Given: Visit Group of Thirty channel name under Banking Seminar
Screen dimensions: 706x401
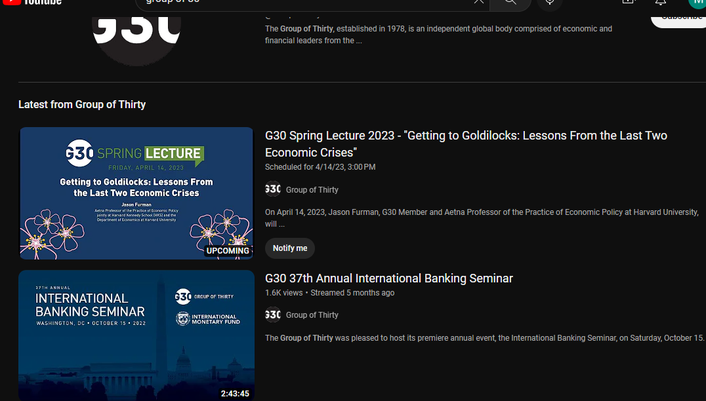Looking at the screenshot, I should click(x=312, y=315).
